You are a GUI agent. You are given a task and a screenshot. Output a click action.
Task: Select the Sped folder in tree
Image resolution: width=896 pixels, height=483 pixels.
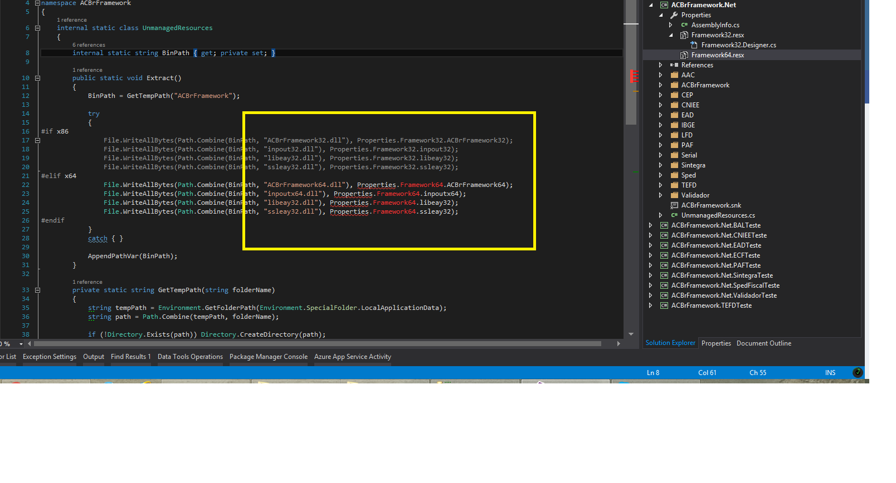click(689, 175)
